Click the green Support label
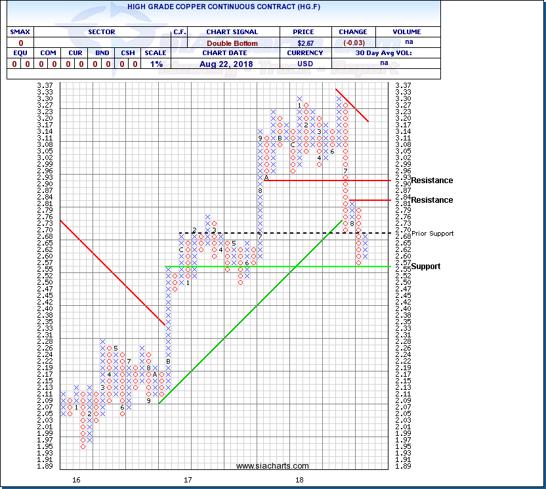This screenshot has width=546, height=489. pos(426,266)
